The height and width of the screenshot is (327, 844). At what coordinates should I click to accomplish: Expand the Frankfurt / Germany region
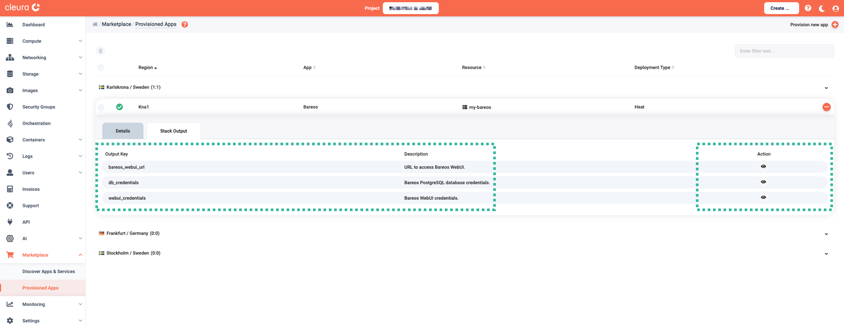click(x=826, y=234)
